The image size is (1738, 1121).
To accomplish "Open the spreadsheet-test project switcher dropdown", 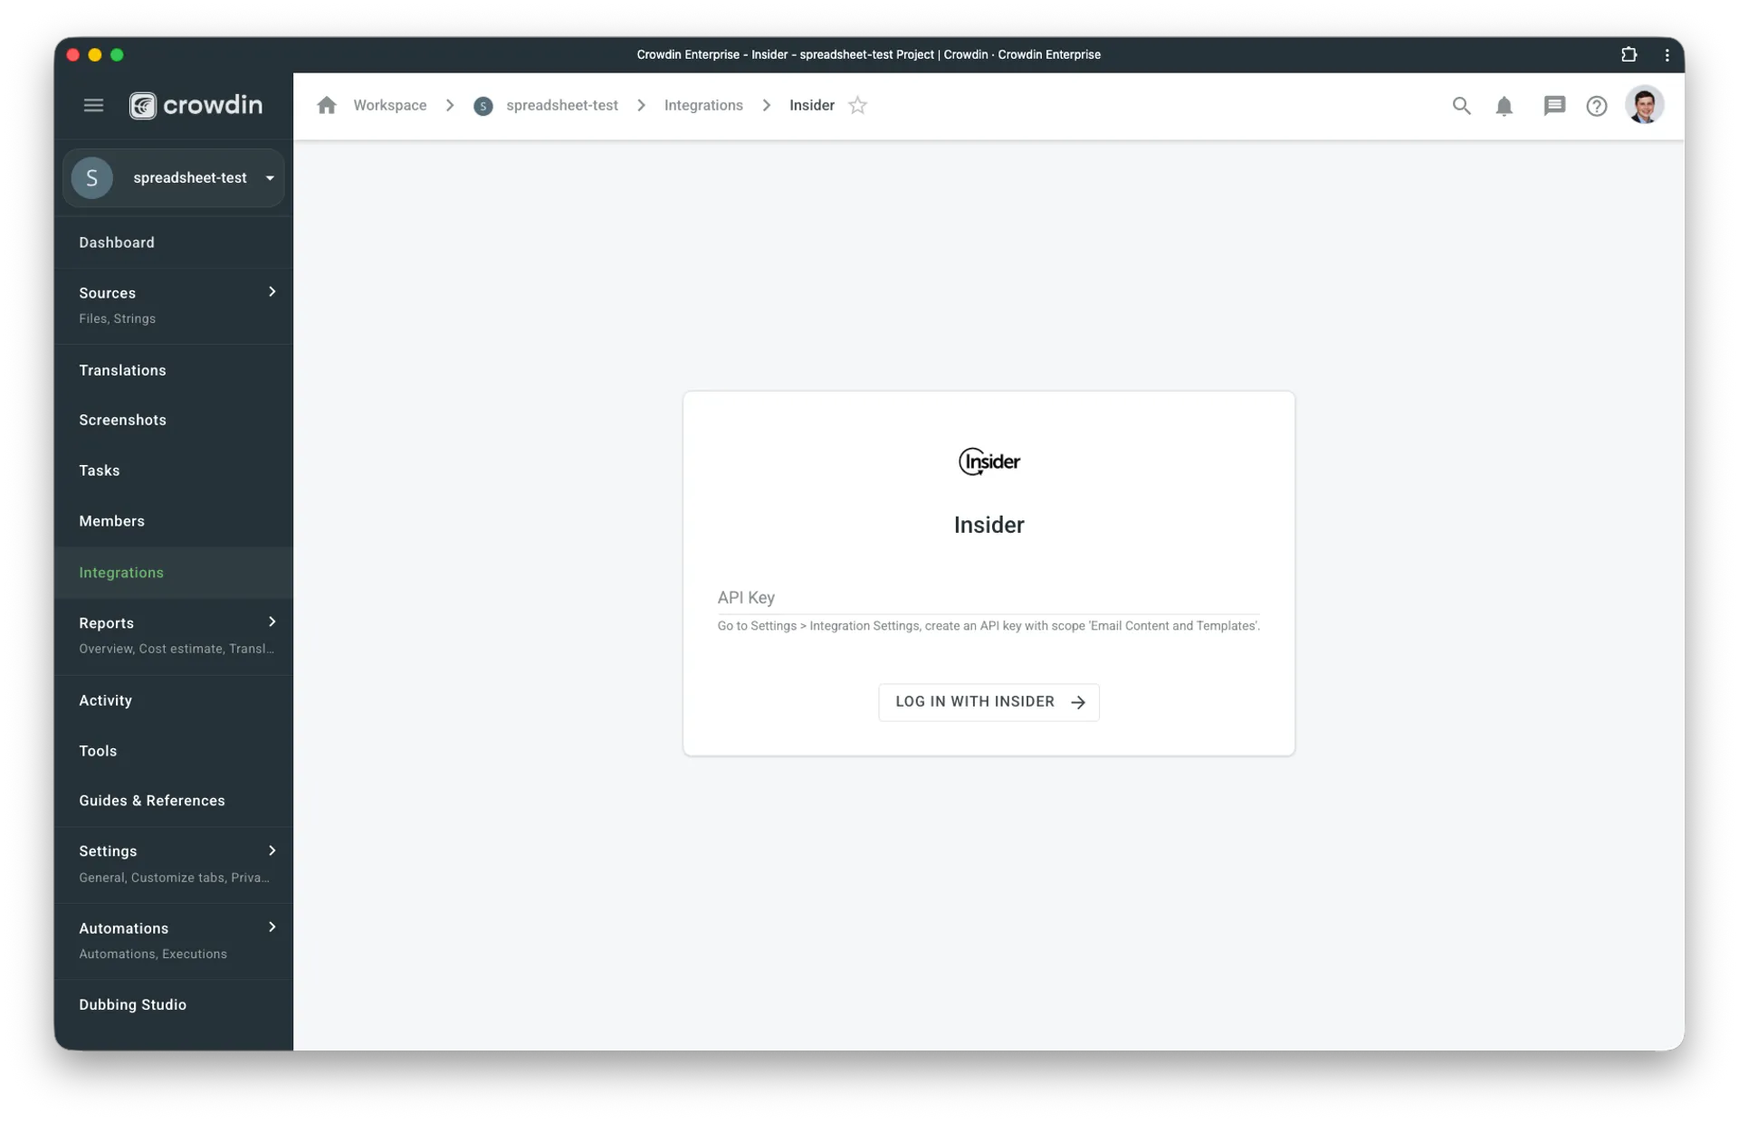I will click(269, 177).
